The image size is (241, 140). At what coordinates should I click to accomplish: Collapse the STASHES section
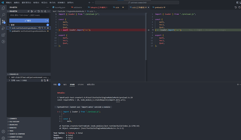pyautogui.click(x=8, y=74)
